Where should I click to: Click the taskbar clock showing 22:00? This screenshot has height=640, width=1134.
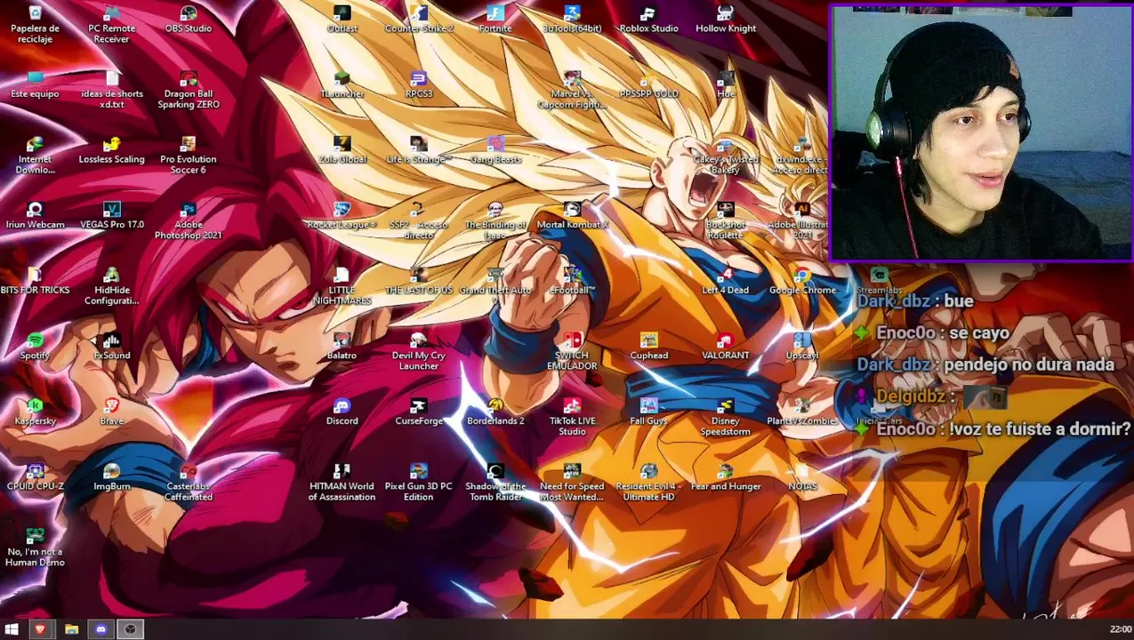1121,629
